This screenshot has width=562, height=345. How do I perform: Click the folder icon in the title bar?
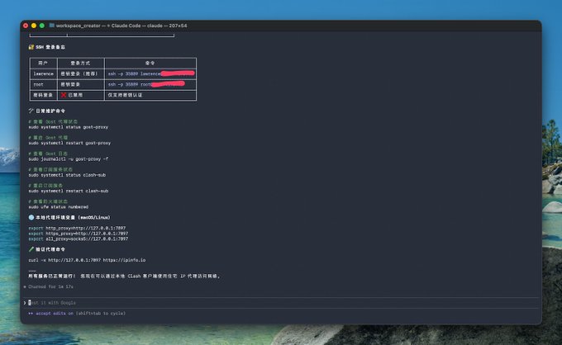pos(52,26)
